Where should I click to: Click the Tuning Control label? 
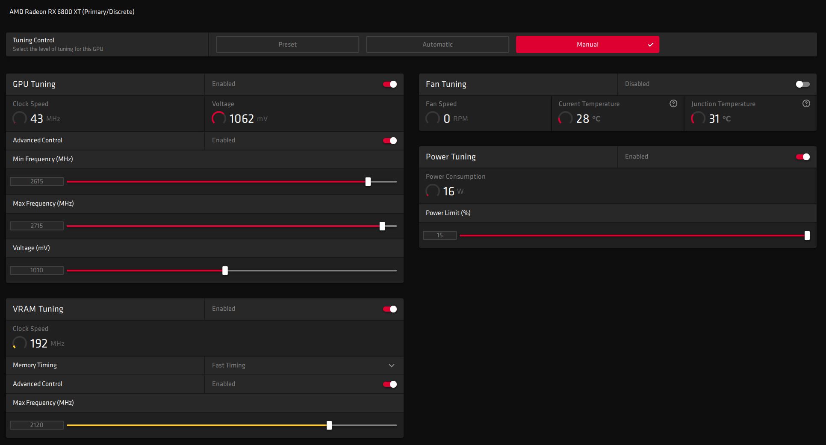pyautogui.click(x=33, y=40)
